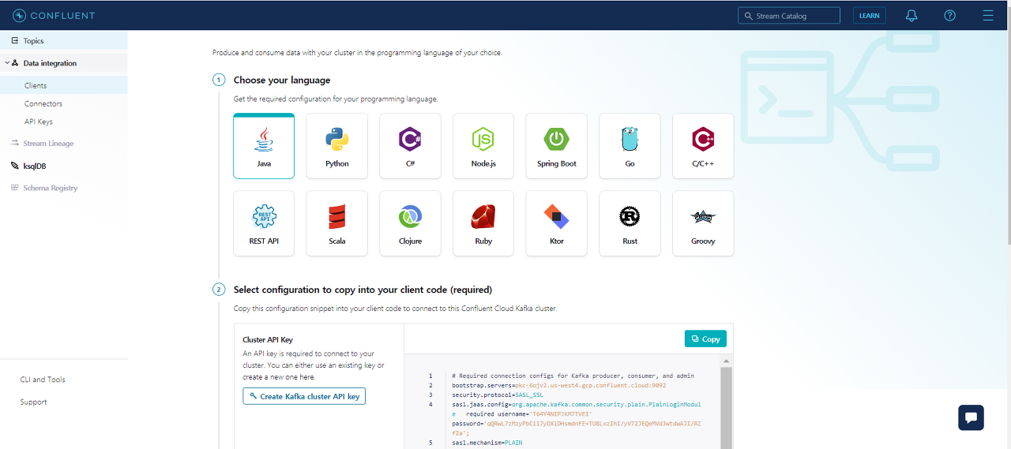1011x449 pixels.
Task: Click the bootstrap.servers line in code
Action: [558, 385]
